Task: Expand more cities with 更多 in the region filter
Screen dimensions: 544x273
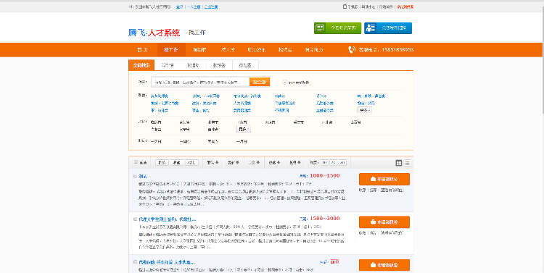Action: pos(244,129)
